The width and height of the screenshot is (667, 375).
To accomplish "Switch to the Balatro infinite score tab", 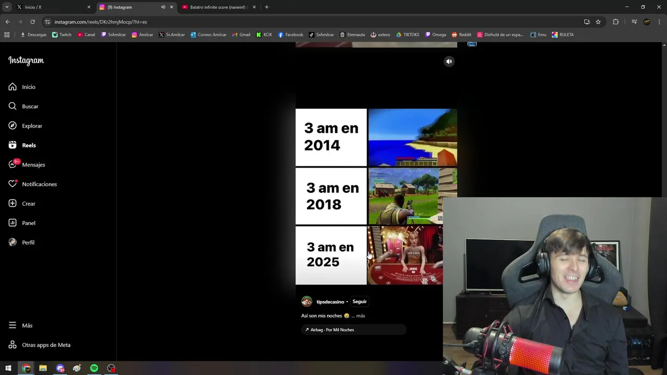I will coord(218,7).
